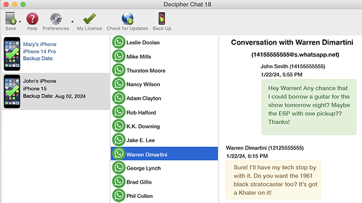
Task: Click the WhatsApp icon beside Brad Gillis
Action: click(119, 182)
